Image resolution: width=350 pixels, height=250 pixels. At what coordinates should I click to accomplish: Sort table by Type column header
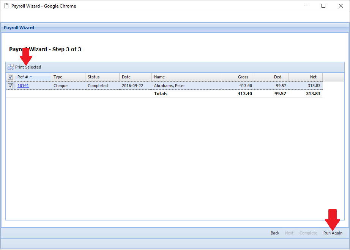68,77
